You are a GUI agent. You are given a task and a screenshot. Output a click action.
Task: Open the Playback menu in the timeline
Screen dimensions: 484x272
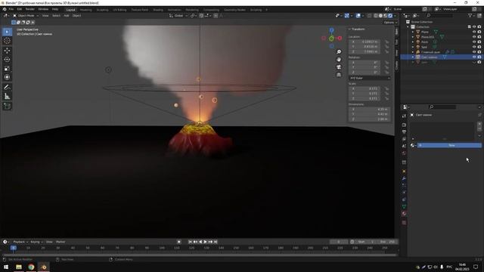[20, 242]
